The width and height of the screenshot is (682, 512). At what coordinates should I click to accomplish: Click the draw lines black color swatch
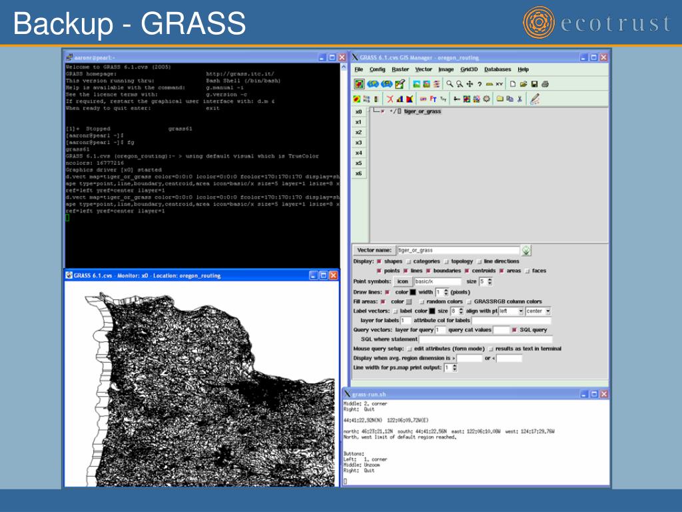pos(413,292)
